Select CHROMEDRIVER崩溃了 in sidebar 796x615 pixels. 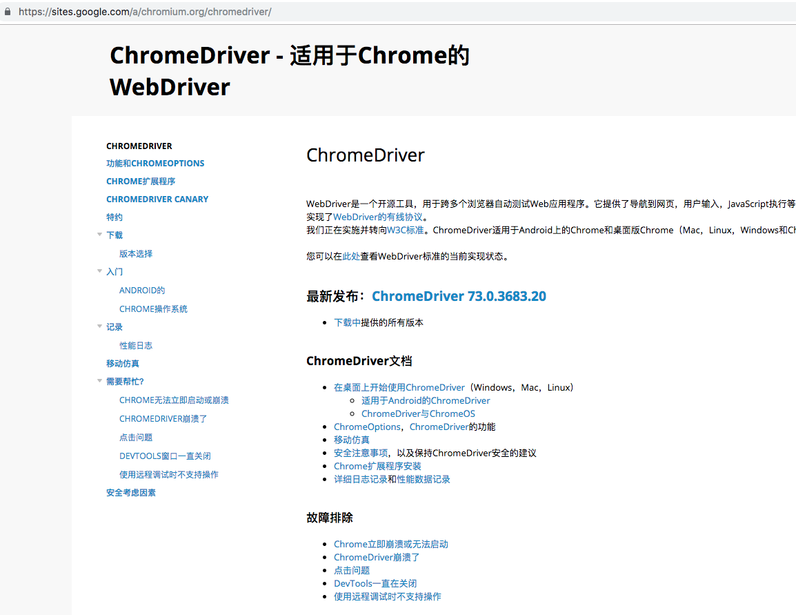tap(163, 419)
